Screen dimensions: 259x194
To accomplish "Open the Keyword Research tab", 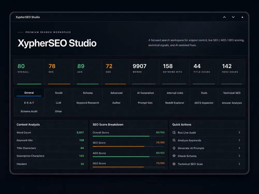I will (x=88, y=103).
